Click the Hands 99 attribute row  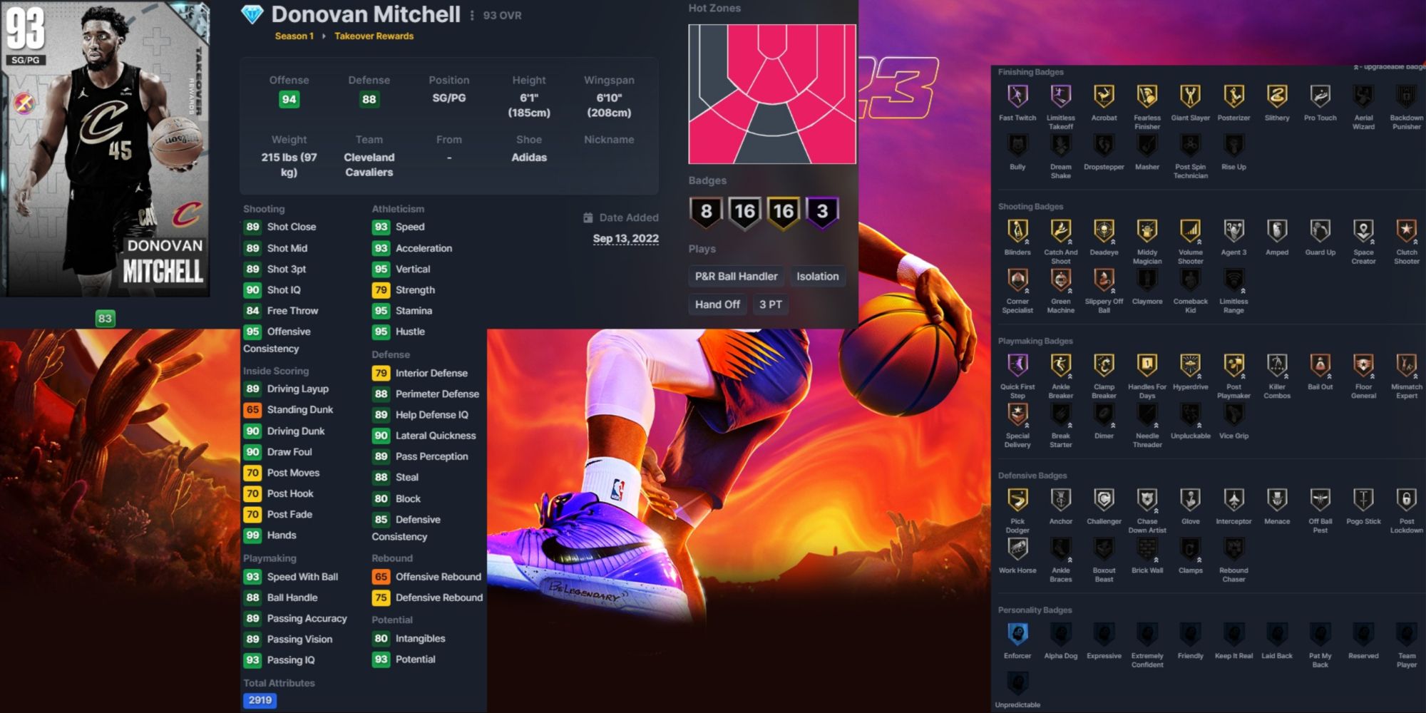coord(270,535)
